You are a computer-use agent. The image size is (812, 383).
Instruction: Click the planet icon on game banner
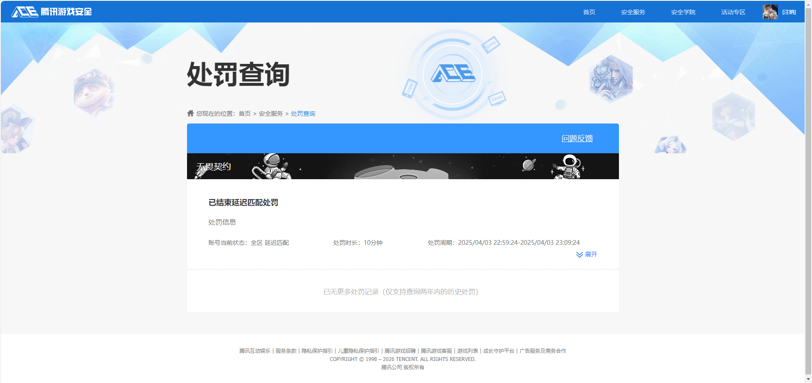coord(529,165)
